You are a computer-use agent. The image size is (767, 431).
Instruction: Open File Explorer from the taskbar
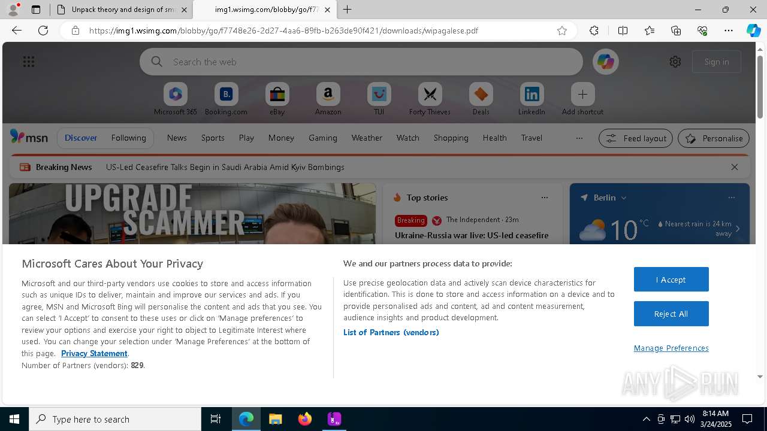tap(275, 419)
